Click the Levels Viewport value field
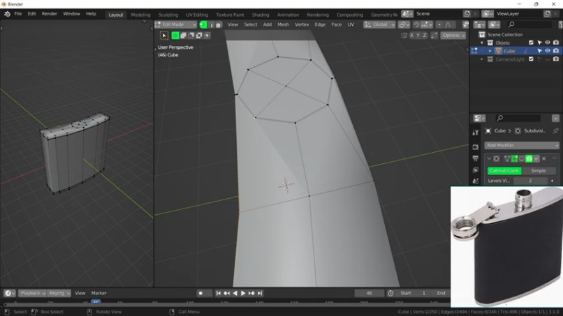The image size is (563, 316). point(530,181)
